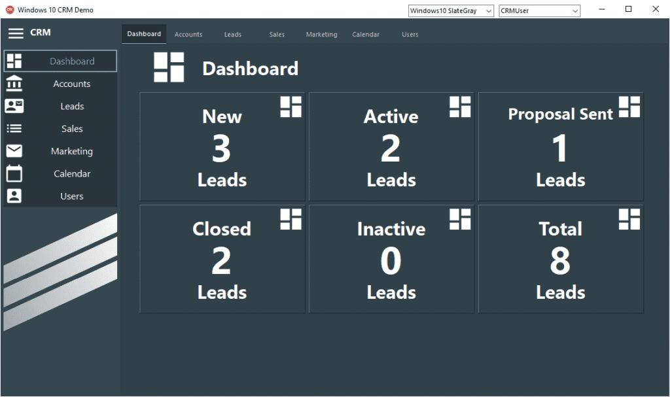Click the grid icon on Proposal Sent tile
This screenshot has height=397, width=670.
(629, 107)
